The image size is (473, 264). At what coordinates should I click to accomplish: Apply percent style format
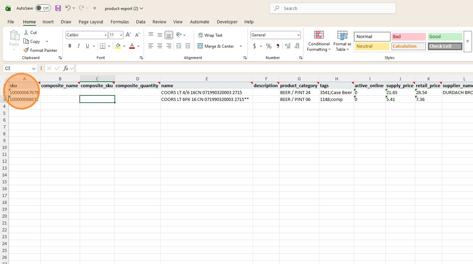(269, 46)
